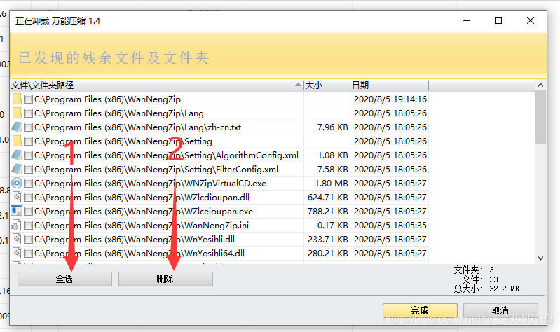Click the disc icon for WNZipVirtualCD.exe
The image size is (560, 332).
17,183
